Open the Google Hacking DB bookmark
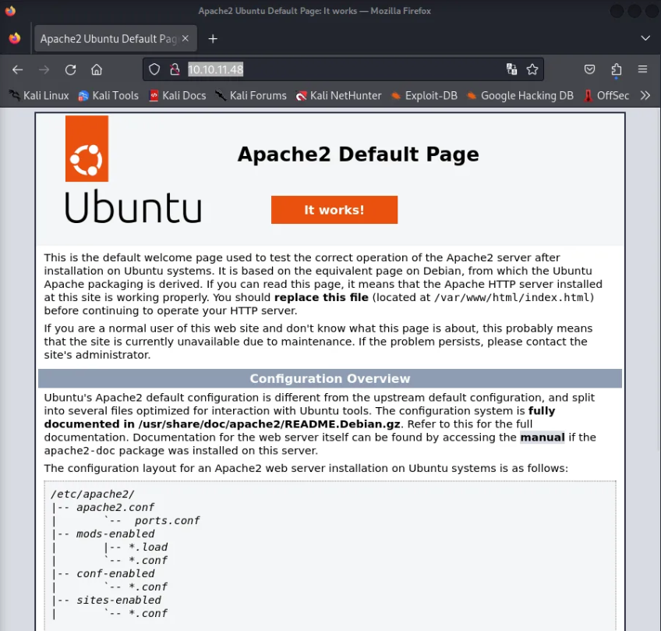This screenshot has height=631, width=661. click(519, 95)
